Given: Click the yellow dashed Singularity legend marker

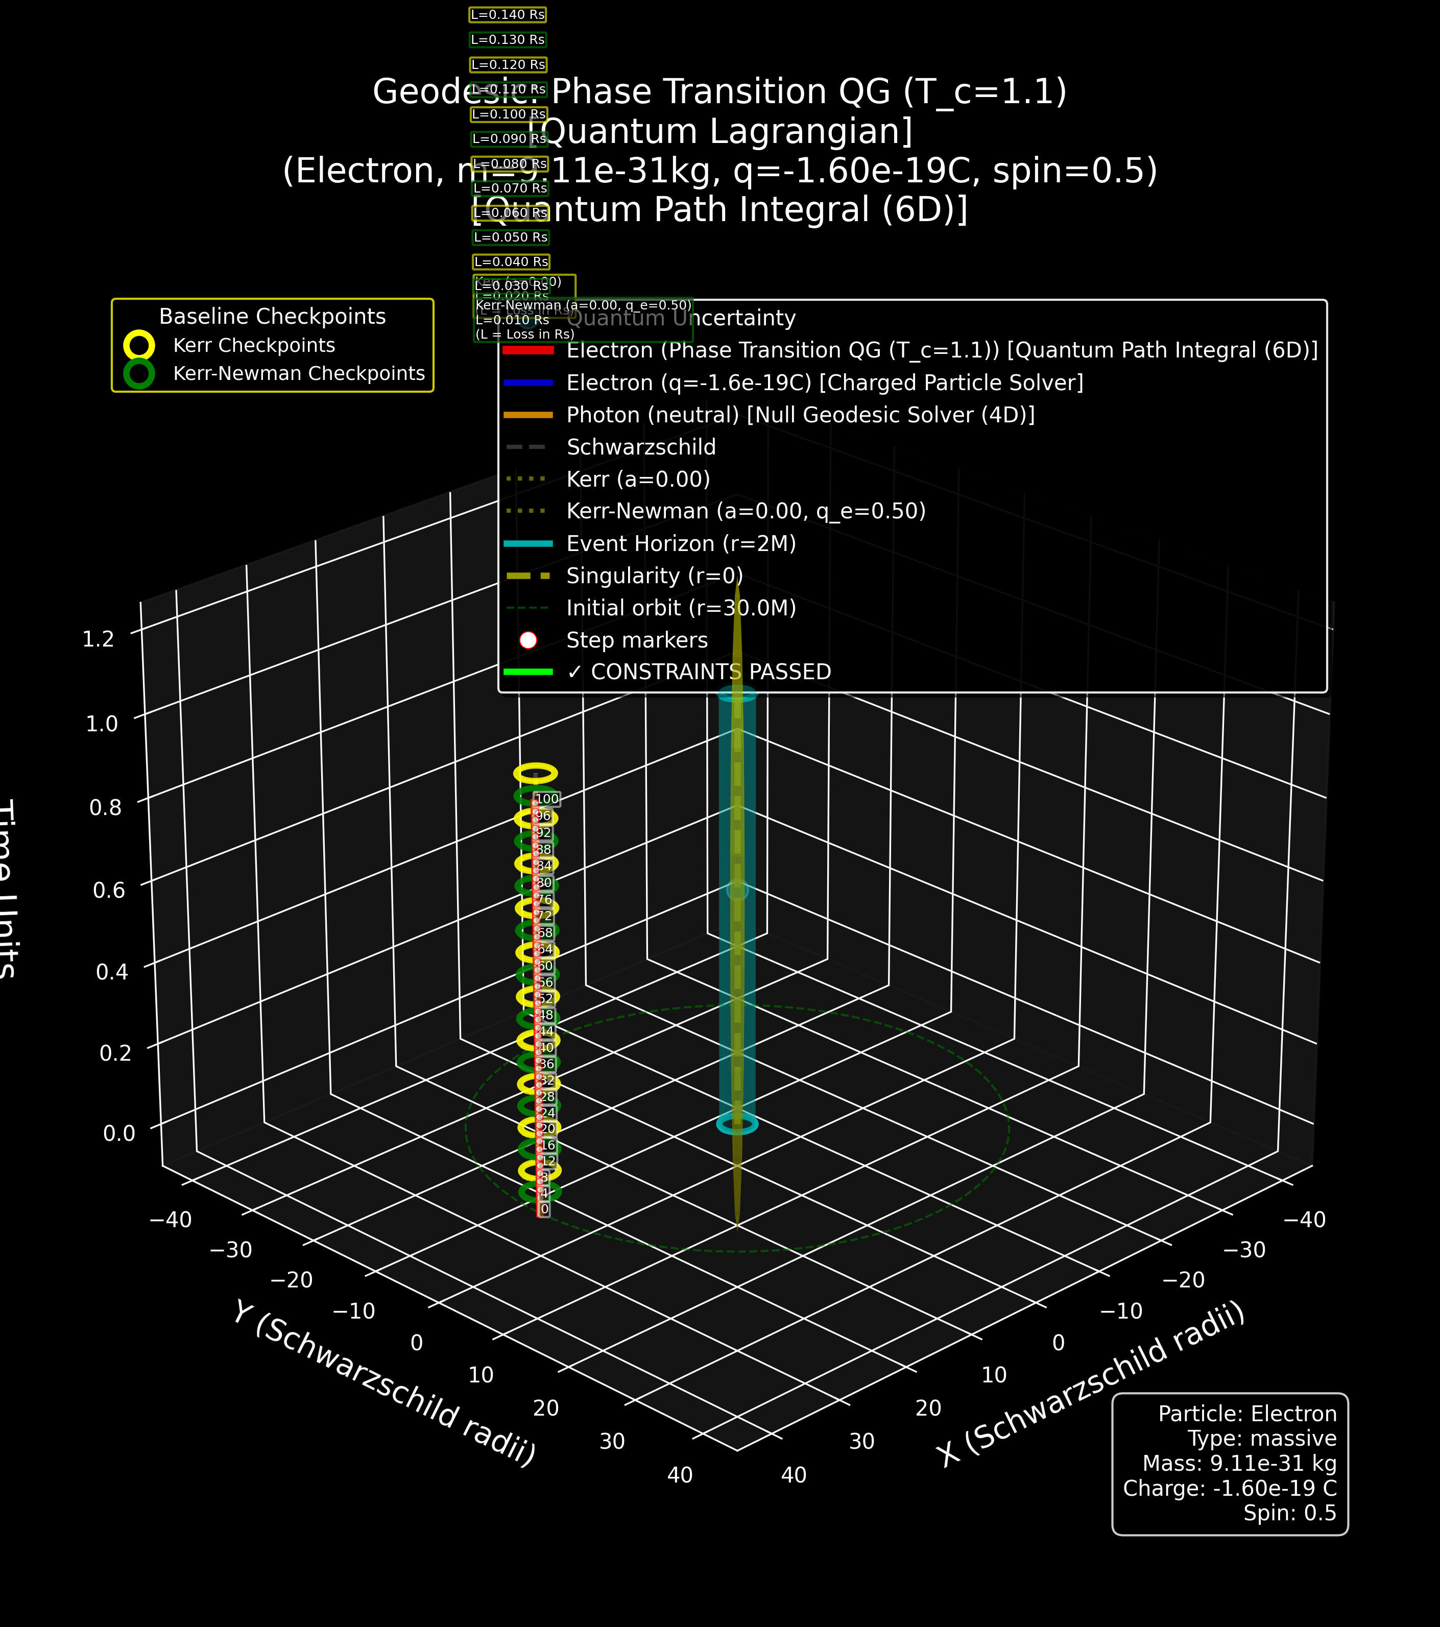Looking at the screenshot, I should tap(528, 576).
